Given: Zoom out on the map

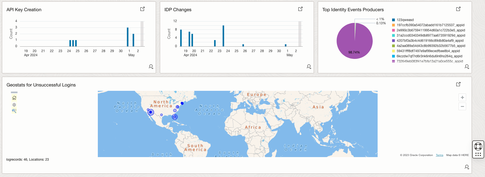Looking at the screenshot, I should [x=462, y=106].
